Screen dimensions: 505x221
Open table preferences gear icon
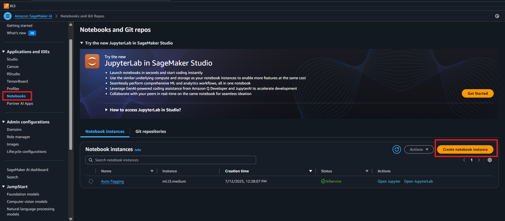point(490,160)
